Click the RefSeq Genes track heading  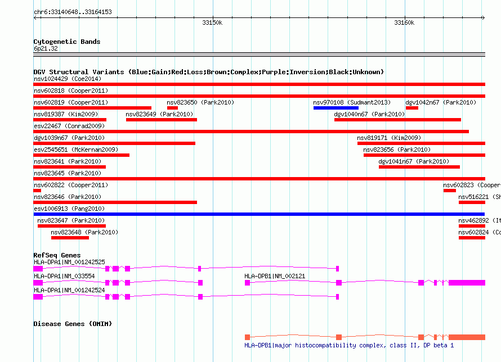pyautogui.click(x=57, y=255)
